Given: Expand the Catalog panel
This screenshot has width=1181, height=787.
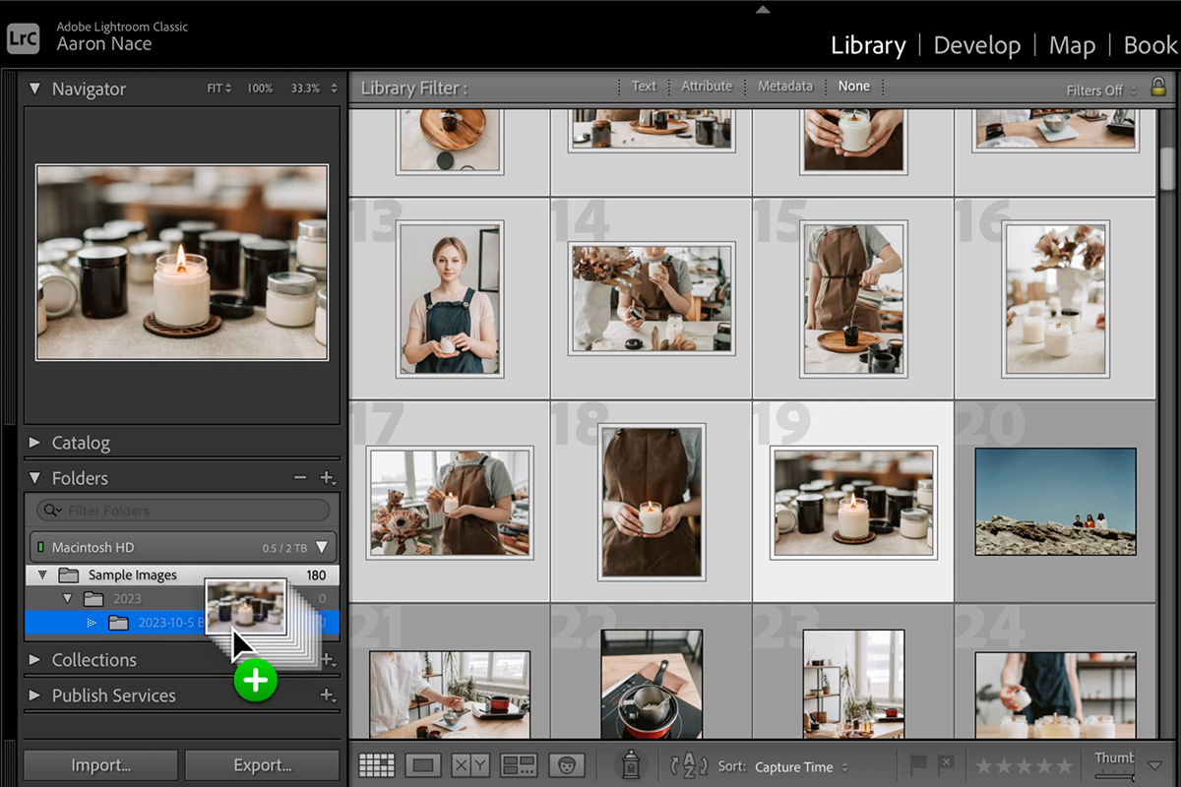Looking at the screenshot, I should (x=81, y=443).
